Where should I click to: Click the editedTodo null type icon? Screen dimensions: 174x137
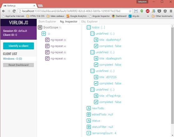(89, 114)
